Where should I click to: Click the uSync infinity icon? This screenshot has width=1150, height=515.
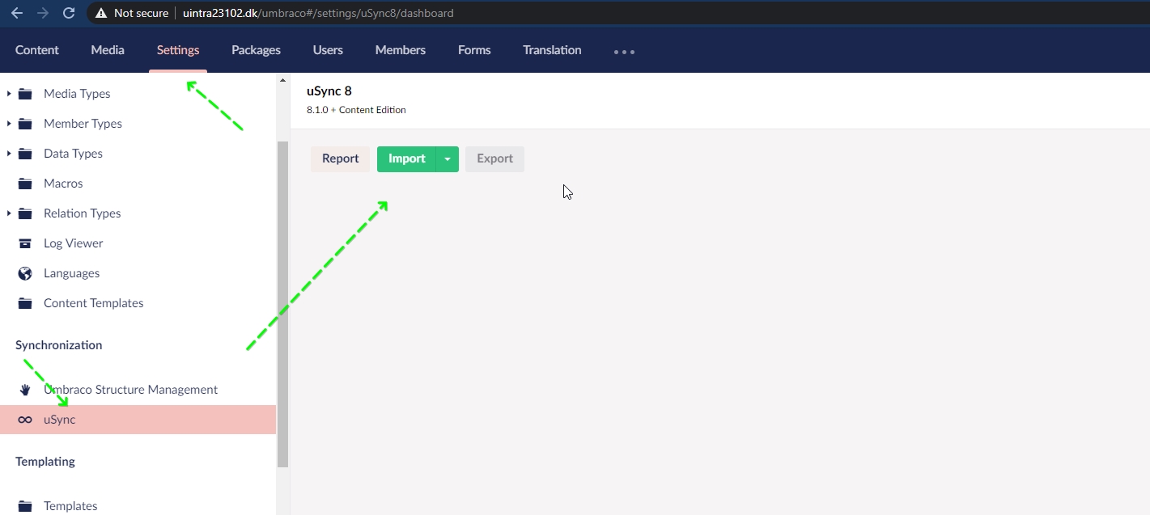(x=25, y=420)
